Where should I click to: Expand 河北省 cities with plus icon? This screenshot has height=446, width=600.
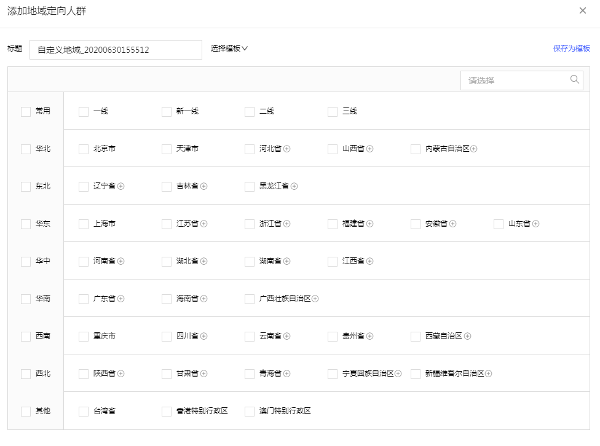tap(286, 149)
